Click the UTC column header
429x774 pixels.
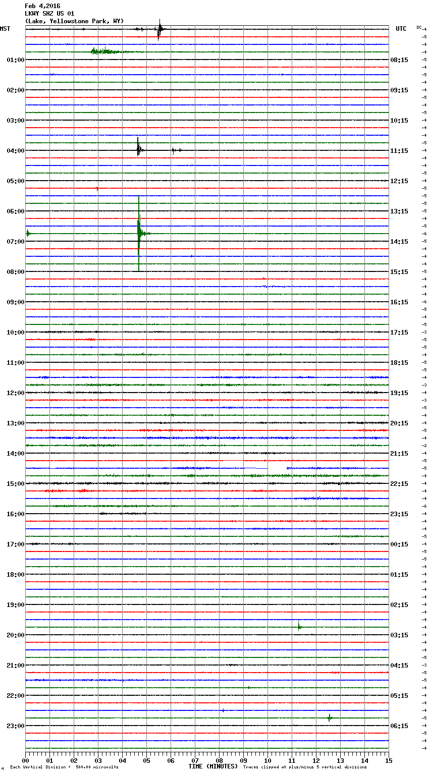pyautogui.click(x=401, y=29)
